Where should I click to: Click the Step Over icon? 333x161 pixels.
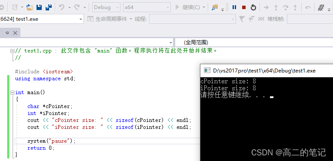285,7
